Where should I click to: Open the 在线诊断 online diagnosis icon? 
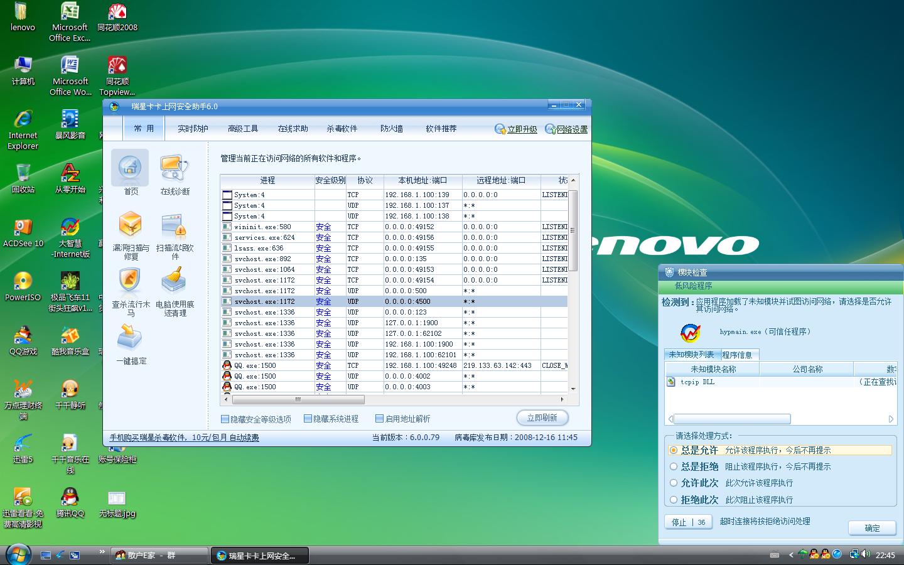(x=174, y=168)
